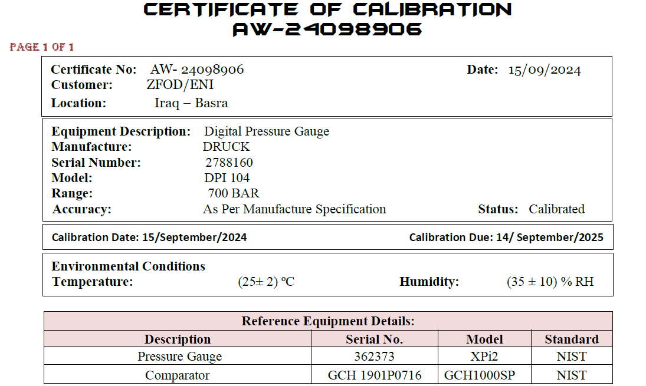Select manufacturer value 'DRUCK'
This screenshot has height=386, width=646.
click(226, 147)
